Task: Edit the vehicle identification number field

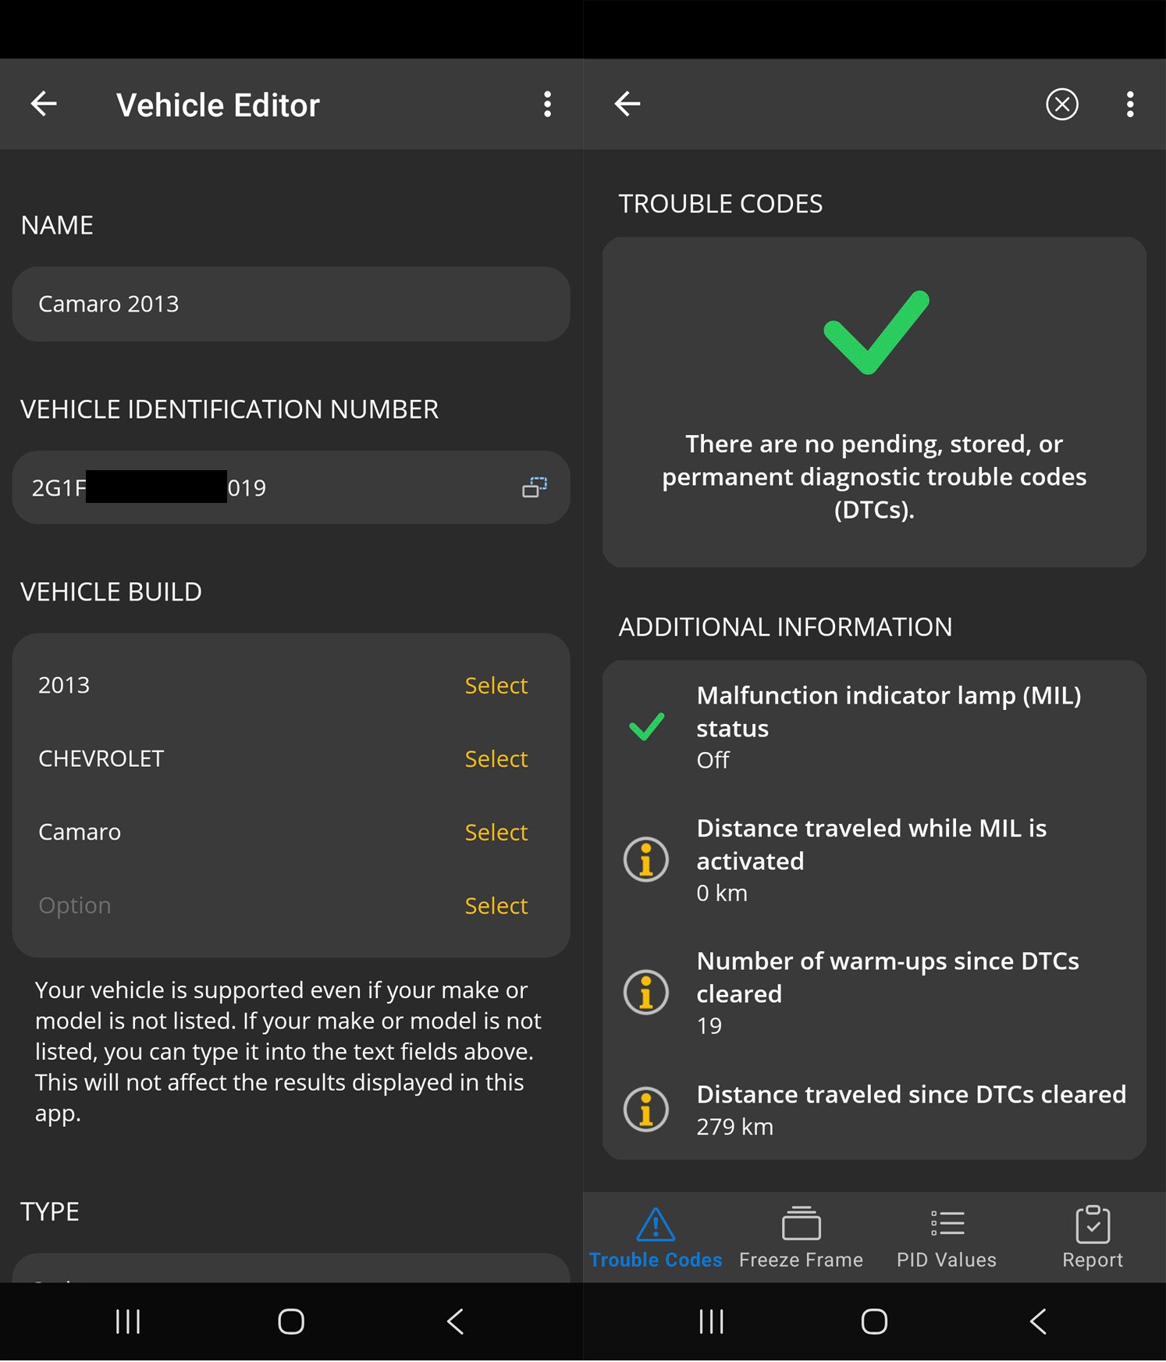Action: tap(291, 487)
